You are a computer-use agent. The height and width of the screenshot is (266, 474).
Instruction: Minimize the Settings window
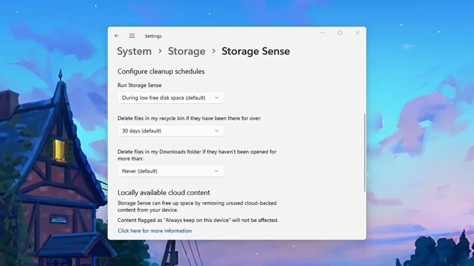pyautogui.click(x=322, y=33)
